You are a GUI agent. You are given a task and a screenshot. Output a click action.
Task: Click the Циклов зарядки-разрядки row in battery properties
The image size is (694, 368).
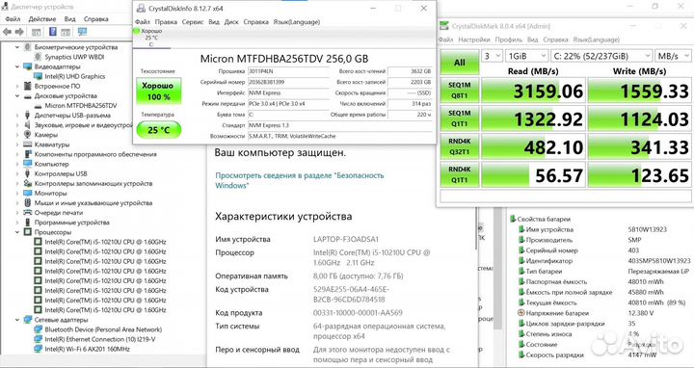click(x=601, y=324)
